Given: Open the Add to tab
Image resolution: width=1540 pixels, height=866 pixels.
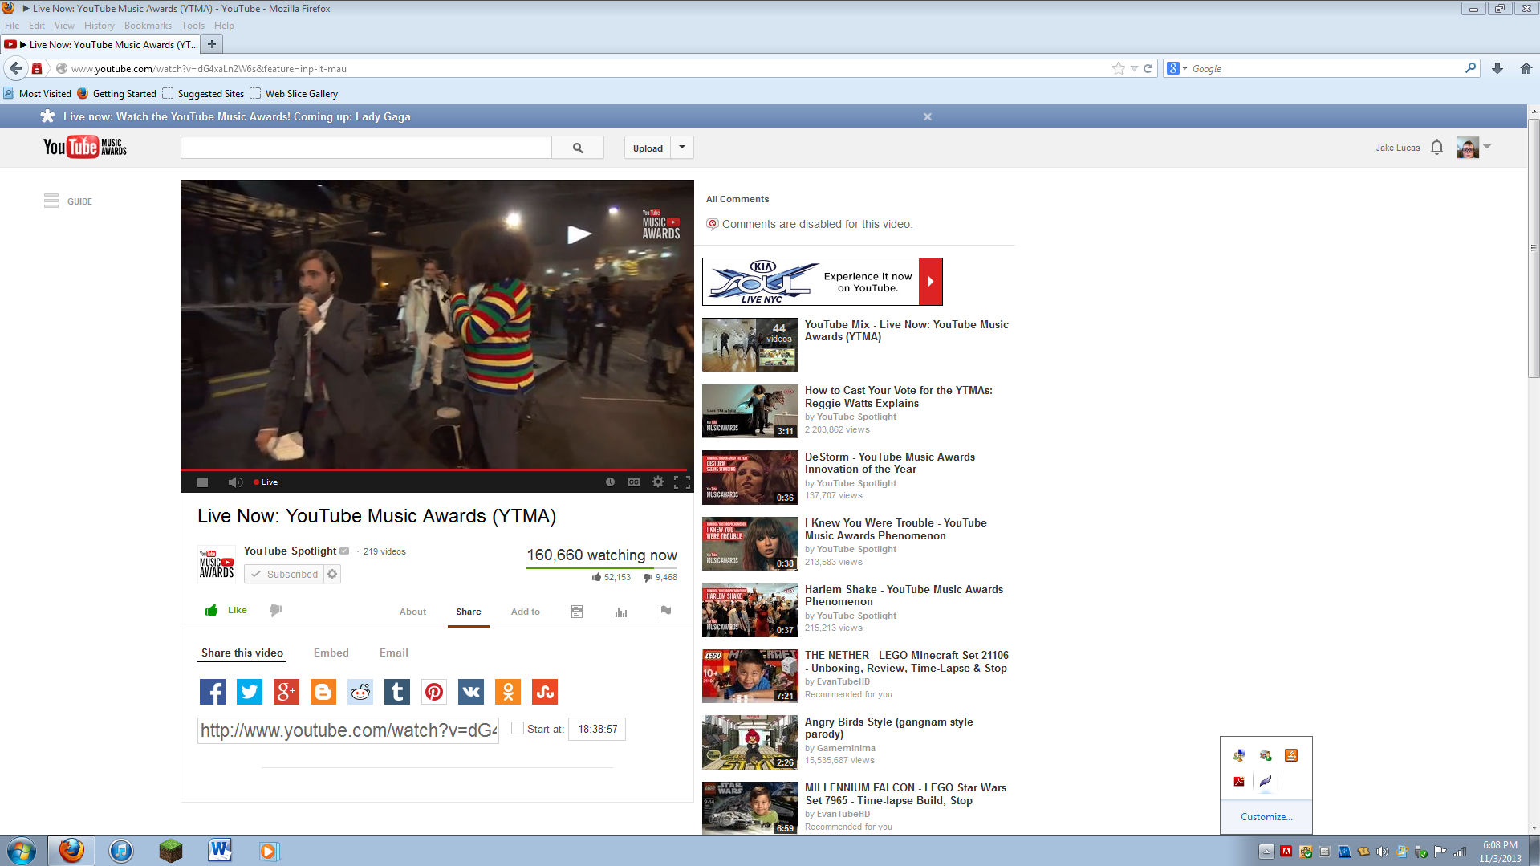Looking at the screenshot, I should 526,612.
